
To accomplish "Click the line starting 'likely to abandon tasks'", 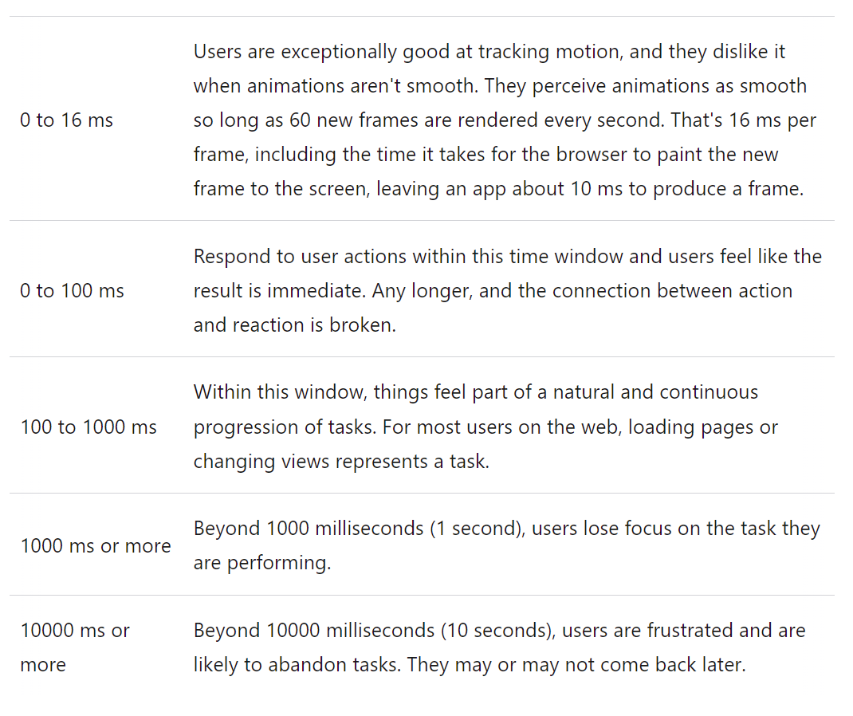I will [x=469, y=665].
